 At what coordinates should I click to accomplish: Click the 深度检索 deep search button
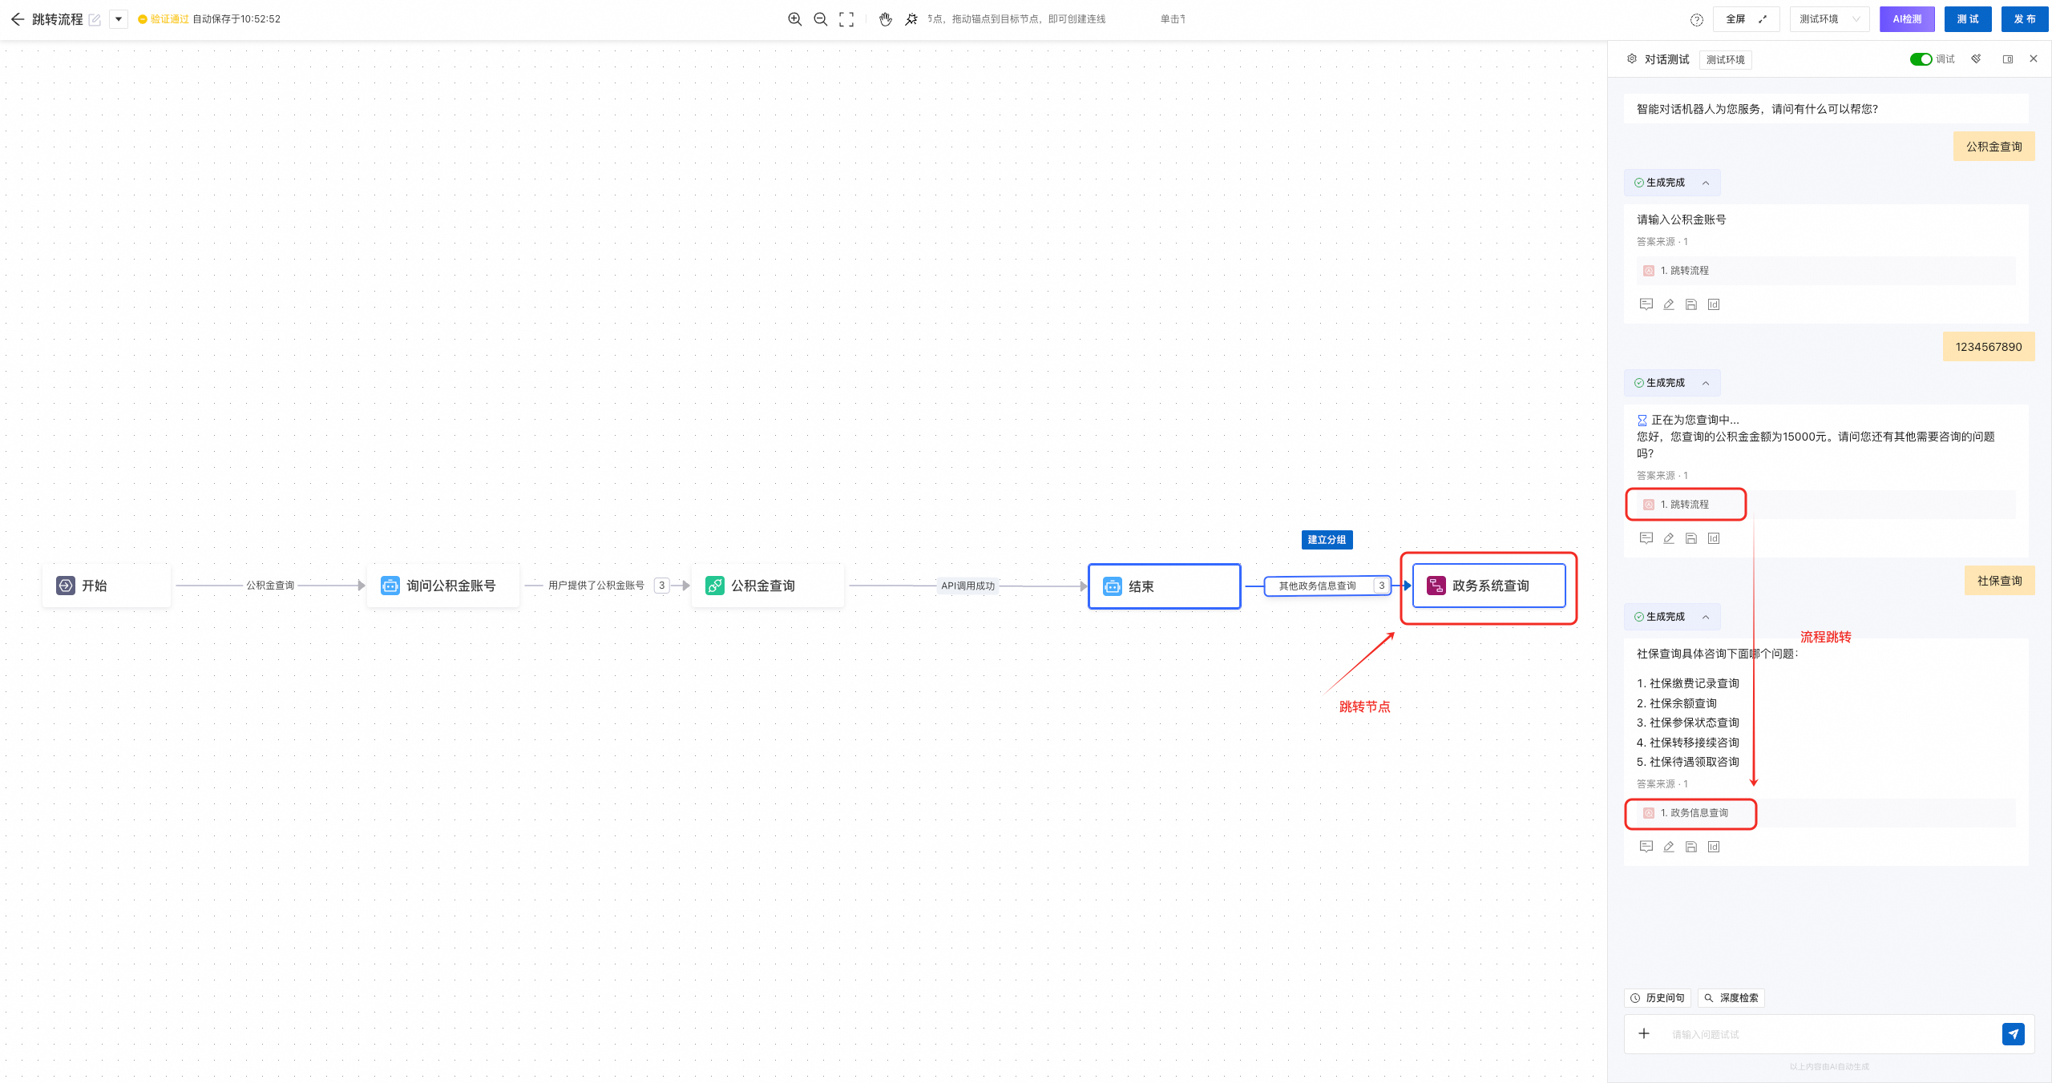[x=1731, y=998]
